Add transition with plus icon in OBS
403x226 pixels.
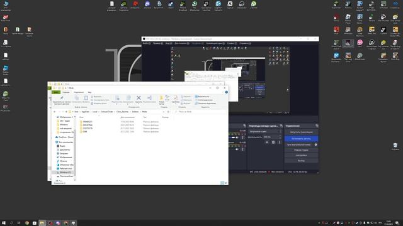click(267, 143)
